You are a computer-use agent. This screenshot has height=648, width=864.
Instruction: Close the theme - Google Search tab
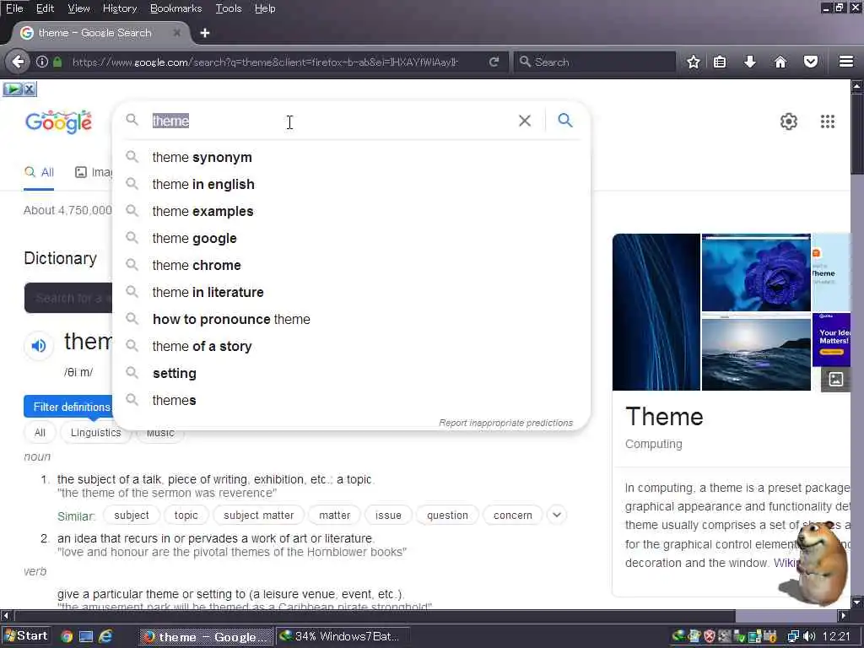177,33
